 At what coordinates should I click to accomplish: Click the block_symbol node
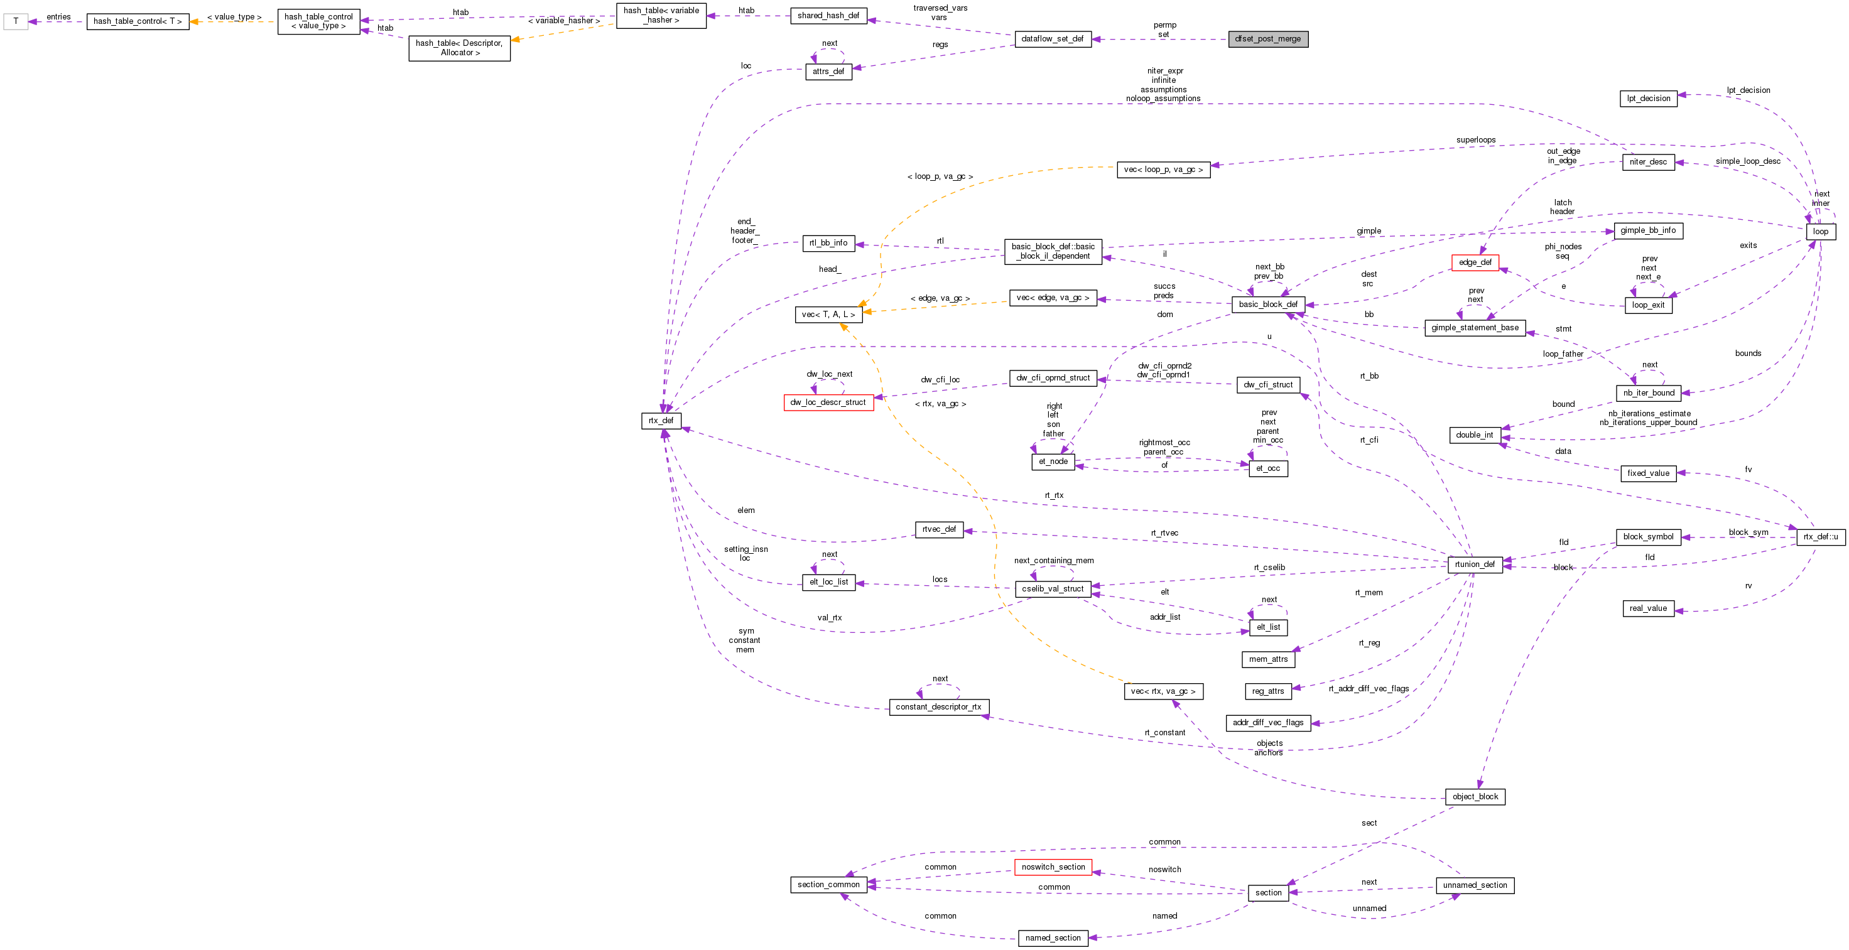click(x=1648, y=537)
